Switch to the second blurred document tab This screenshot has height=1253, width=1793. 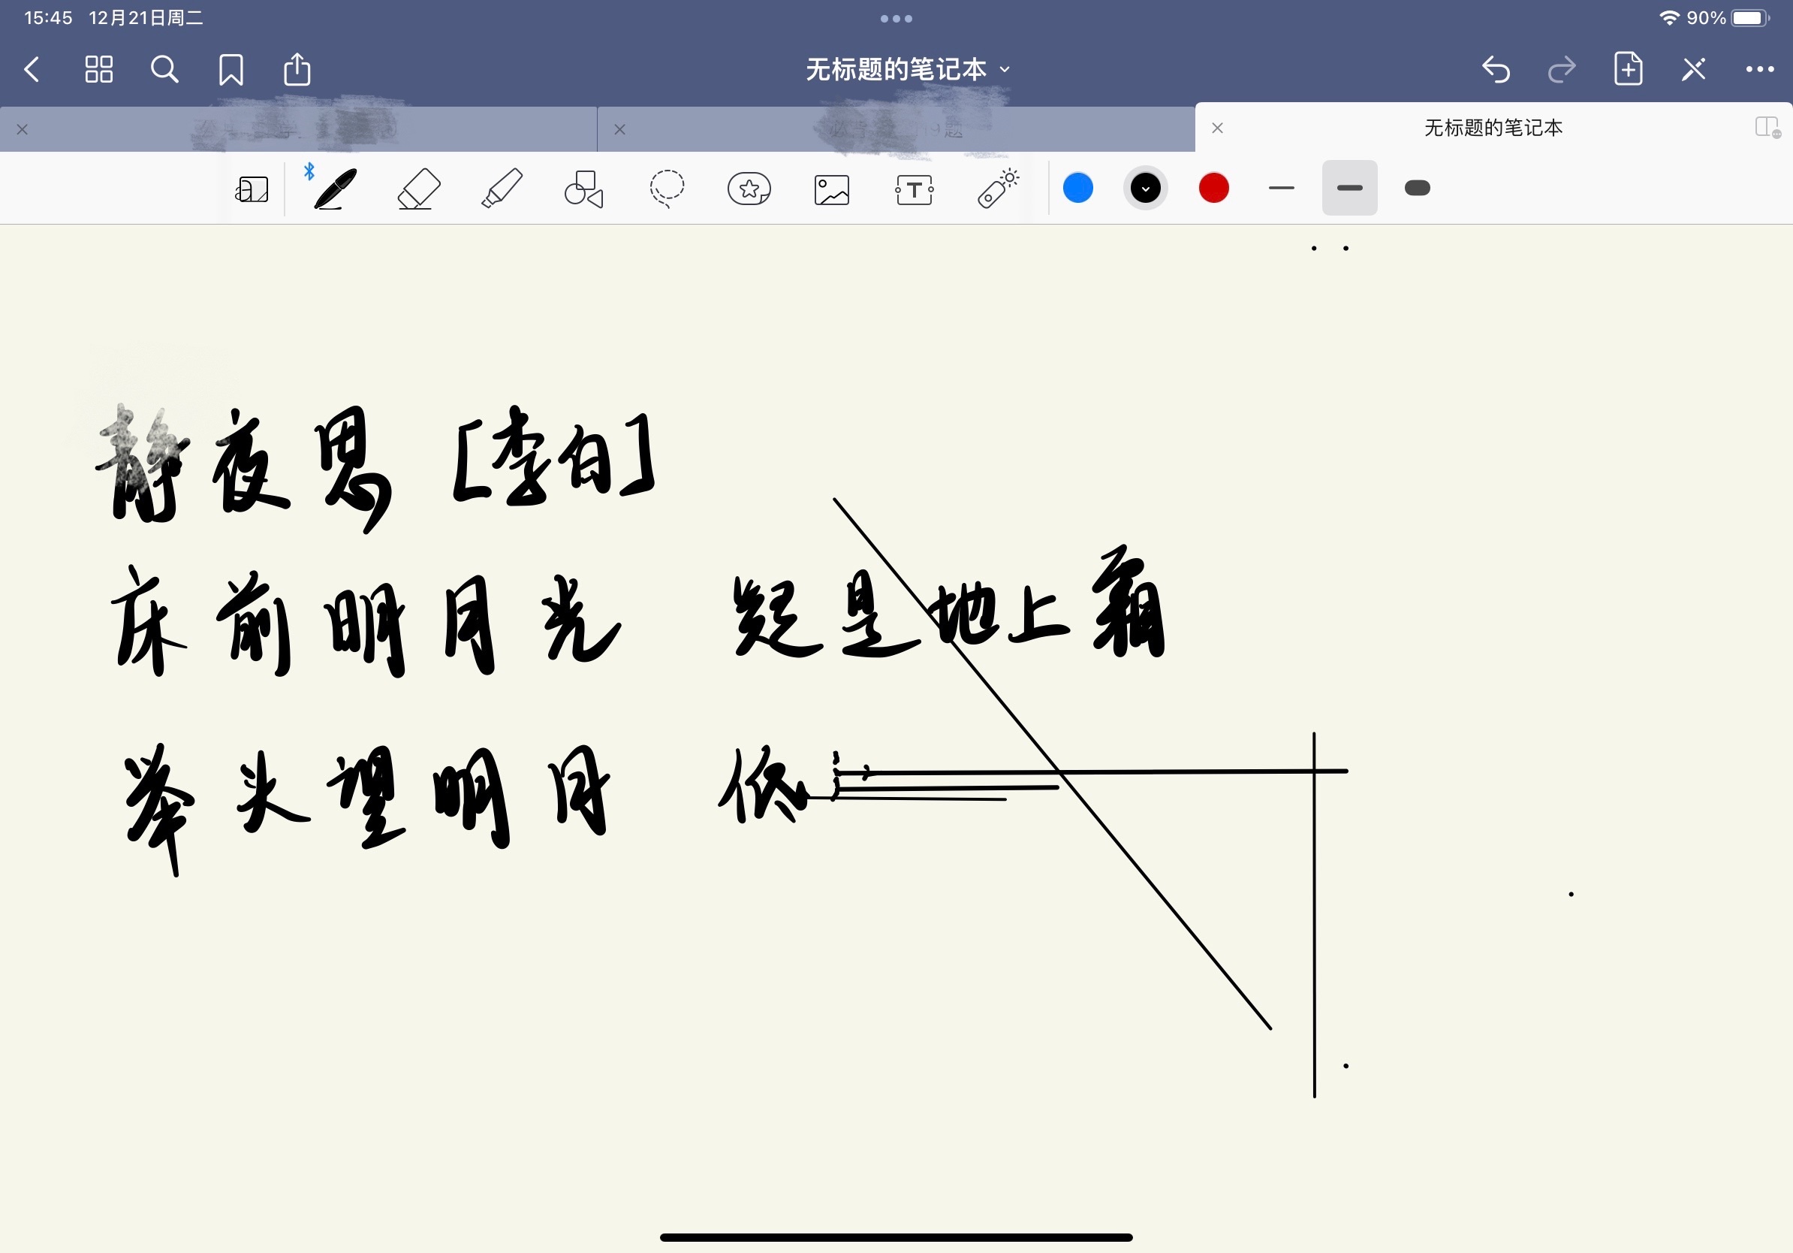pyautogui.click(x=896, y=130)
